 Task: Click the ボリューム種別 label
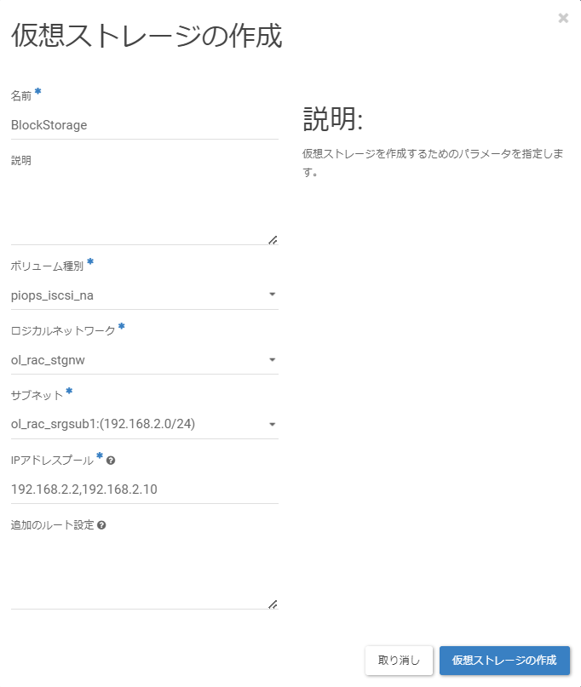tap(47, 266)
